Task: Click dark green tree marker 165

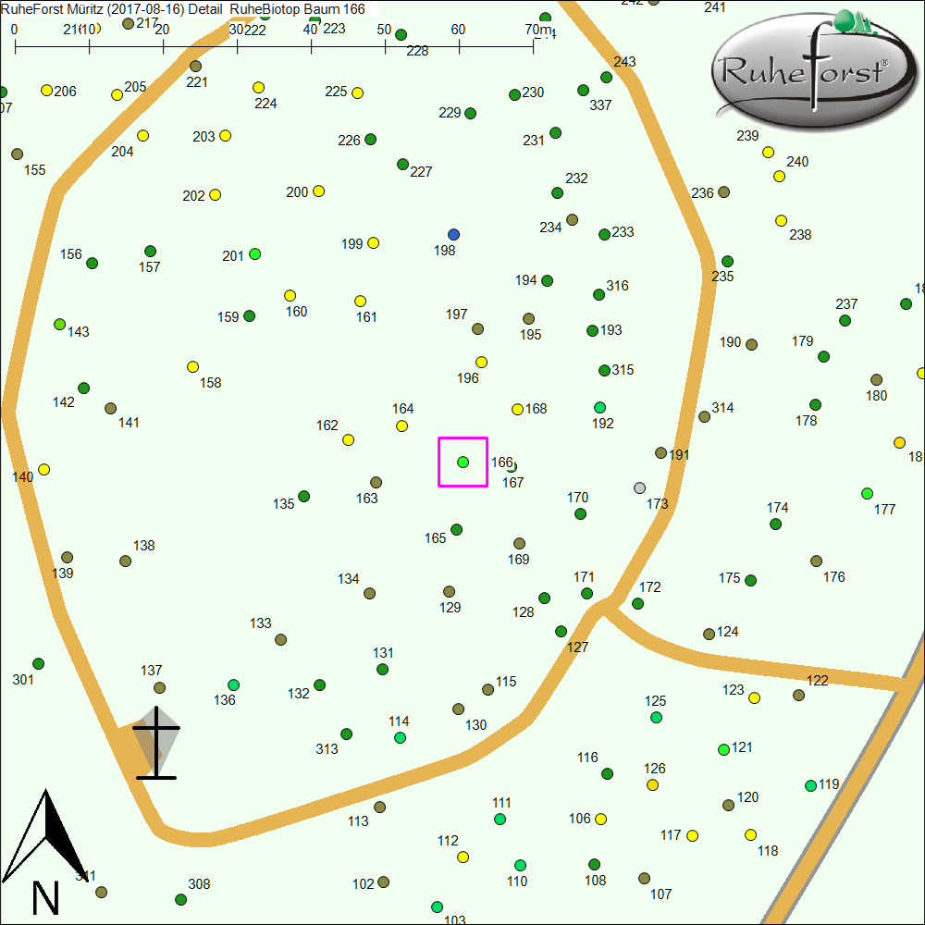Action: pyautogui.click(x=456, y=530)
